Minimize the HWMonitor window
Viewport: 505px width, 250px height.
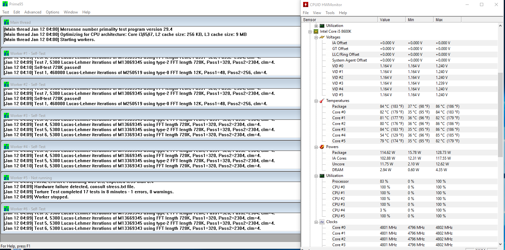[x=467, y=4]
